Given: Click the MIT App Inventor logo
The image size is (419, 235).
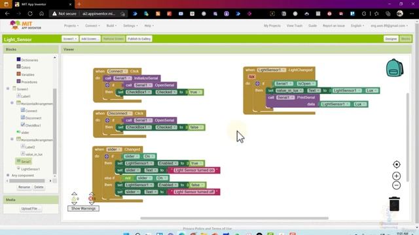Looking at the screenshot, I should [x=26, y=25].
